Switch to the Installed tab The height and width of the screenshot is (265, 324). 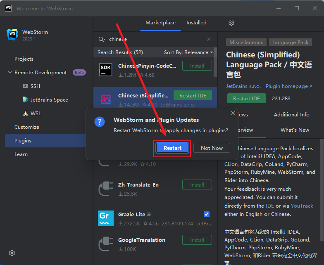click(196, 23)
